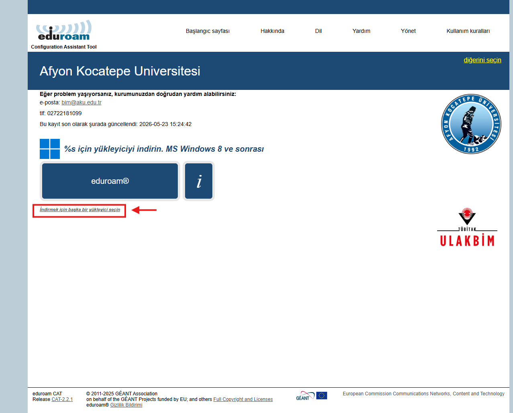Click the eduroam logo in the header
Image resolution: width=513 pixels, height=413 pixels.
pos(64,31)
